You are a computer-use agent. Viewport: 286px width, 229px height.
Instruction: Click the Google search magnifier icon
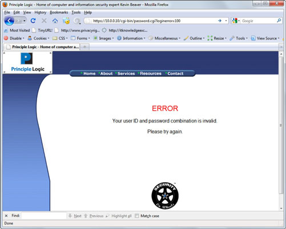[279, 21]
